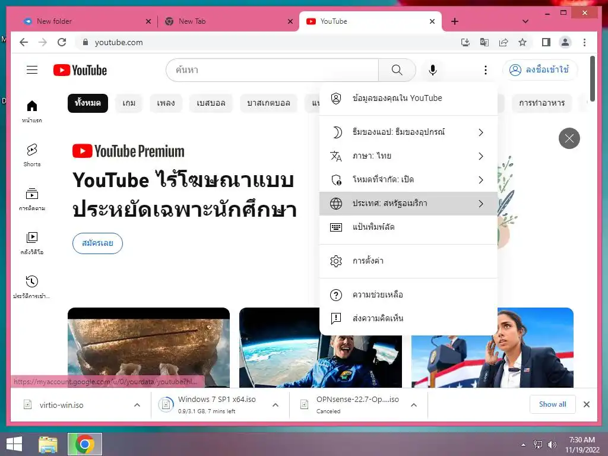Open File Explorer from taskbar
The width and height of the screenshot is (608, 456).
pyautogui.click(x=48, y=444)
